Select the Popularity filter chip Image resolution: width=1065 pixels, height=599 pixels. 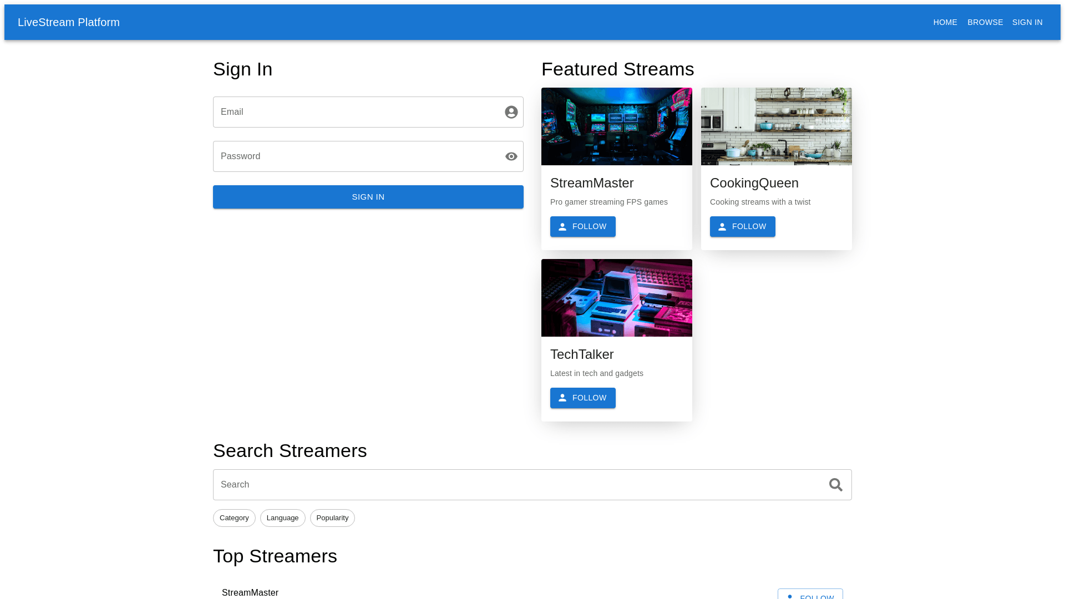click(x=332, y=518)
